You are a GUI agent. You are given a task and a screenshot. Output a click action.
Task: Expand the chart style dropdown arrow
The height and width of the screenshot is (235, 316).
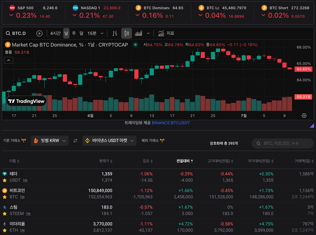pyautogui.click(x=148, y=34)
